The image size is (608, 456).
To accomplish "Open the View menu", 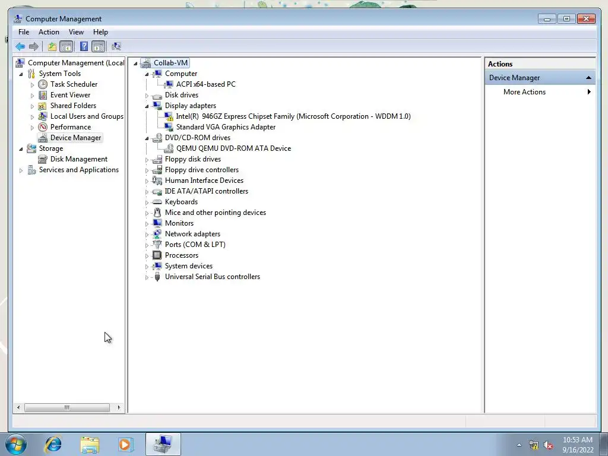I will point(76,32).
